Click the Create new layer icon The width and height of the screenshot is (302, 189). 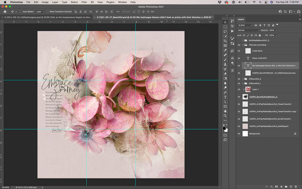pos(291,187)
